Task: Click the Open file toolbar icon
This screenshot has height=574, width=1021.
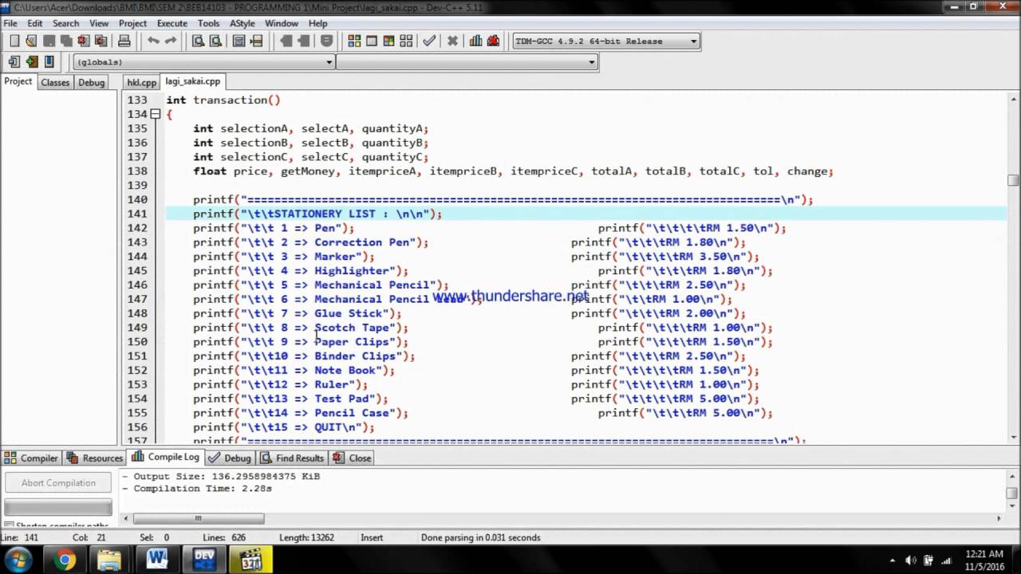Action: click(31, 41)
